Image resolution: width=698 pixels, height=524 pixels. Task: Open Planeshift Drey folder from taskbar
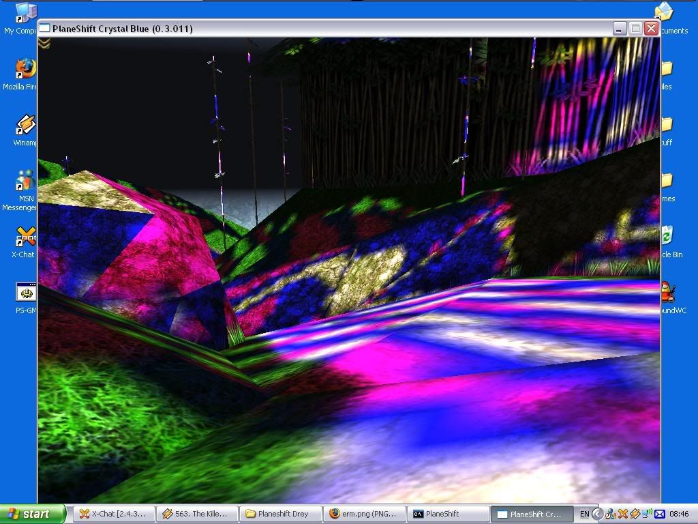click(x=279, y=514)
